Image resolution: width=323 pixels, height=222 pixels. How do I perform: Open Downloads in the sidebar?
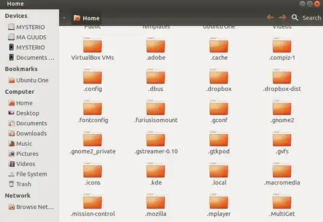pyautogui.click(x=27, y=134)
